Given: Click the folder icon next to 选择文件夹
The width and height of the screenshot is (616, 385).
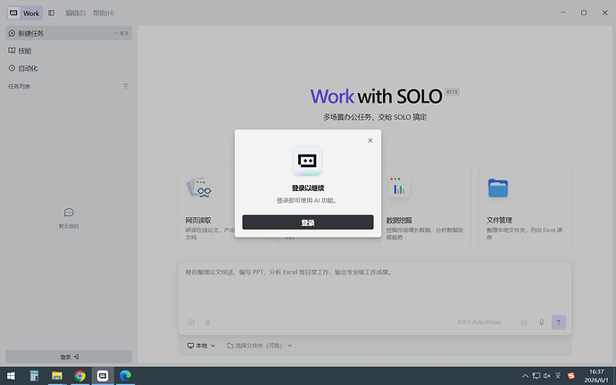Looking at the screenshot, I should coord(230,346).
